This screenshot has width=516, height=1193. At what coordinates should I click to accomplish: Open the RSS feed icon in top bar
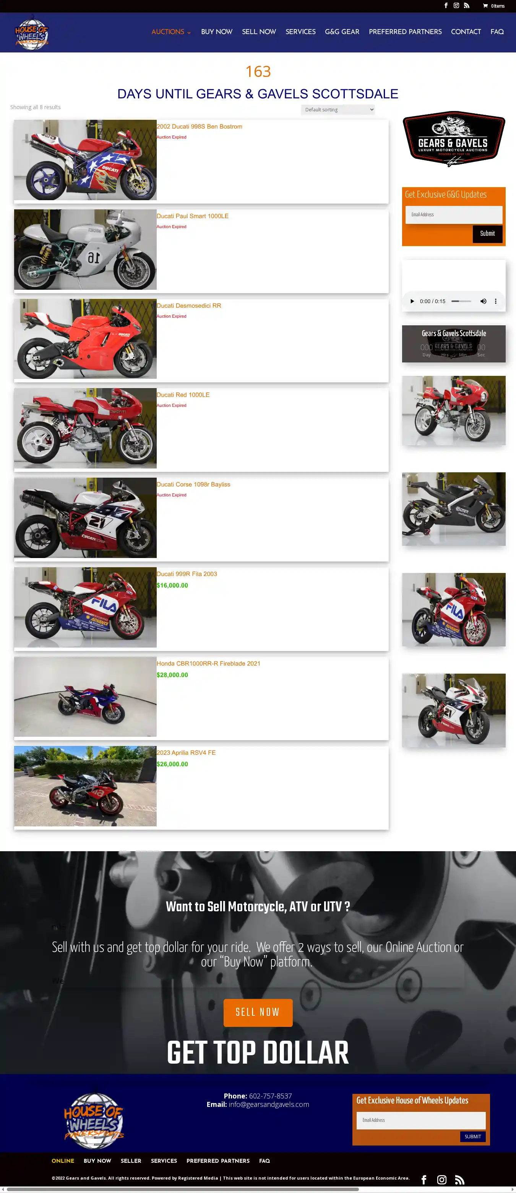pos(467,6)
